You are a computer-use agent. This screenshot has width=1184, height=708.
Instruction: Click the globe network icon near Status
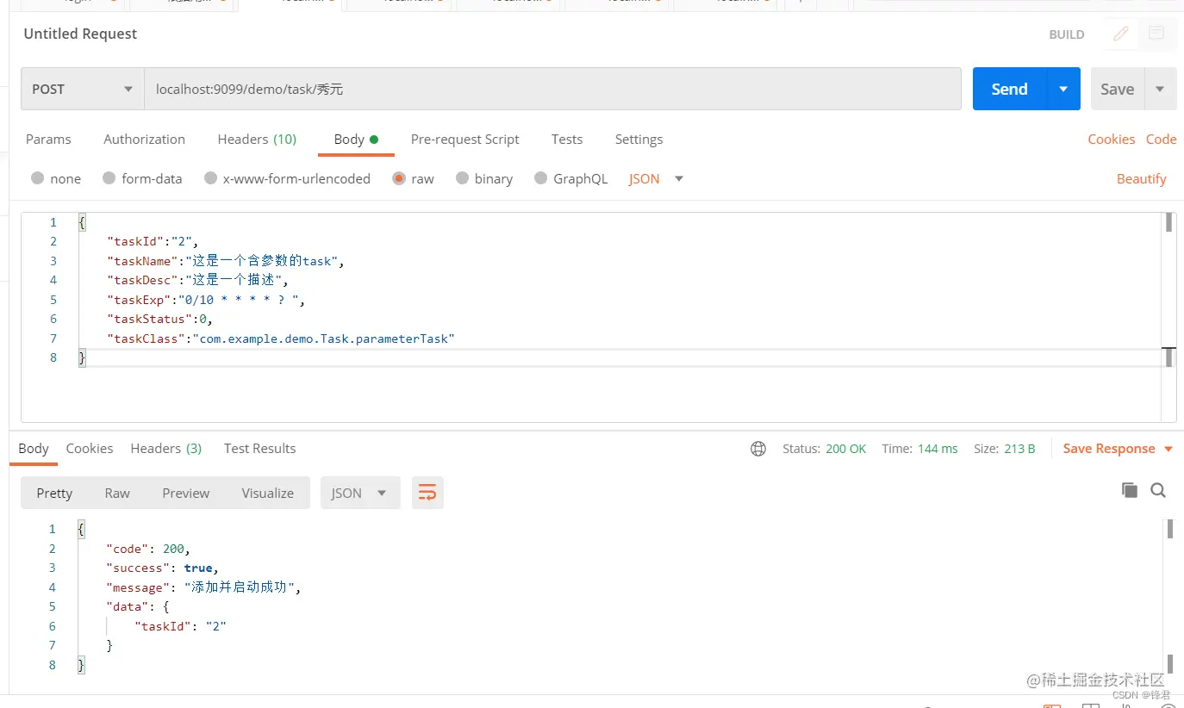(x=758, y=449)
